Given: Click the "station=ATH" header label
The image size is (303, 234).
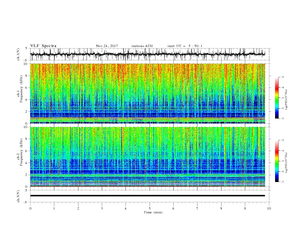Looking at the screenshot, I should coord(142,46).
